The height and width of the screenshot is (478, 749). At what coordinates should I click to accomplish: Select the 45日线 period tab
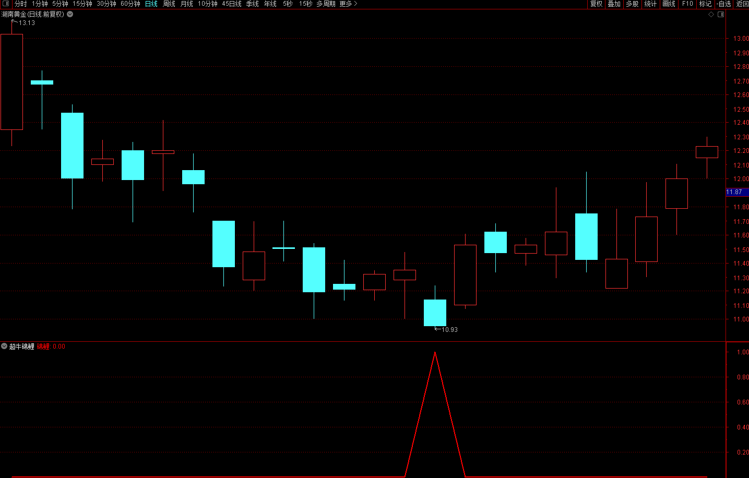(232, 4)
